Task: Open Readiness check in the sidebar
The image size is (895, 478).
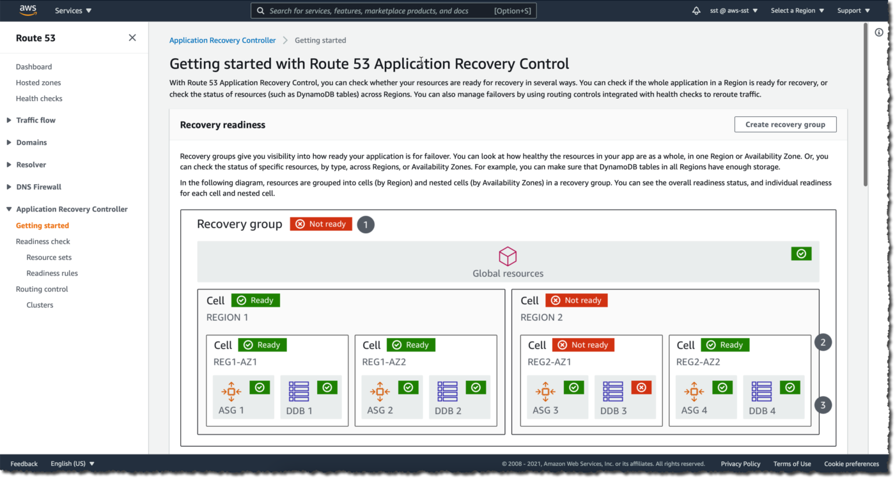Action: [43, 242]
